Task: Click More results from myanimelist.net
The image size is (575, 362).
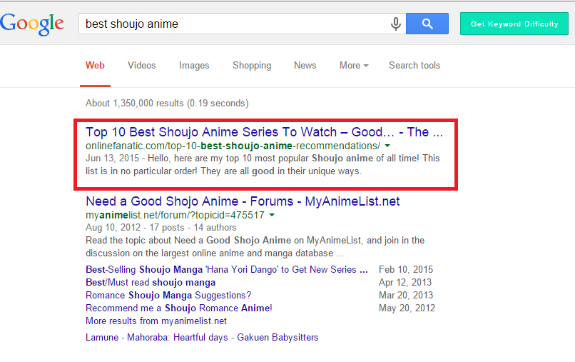Action: tap(156, 321)
